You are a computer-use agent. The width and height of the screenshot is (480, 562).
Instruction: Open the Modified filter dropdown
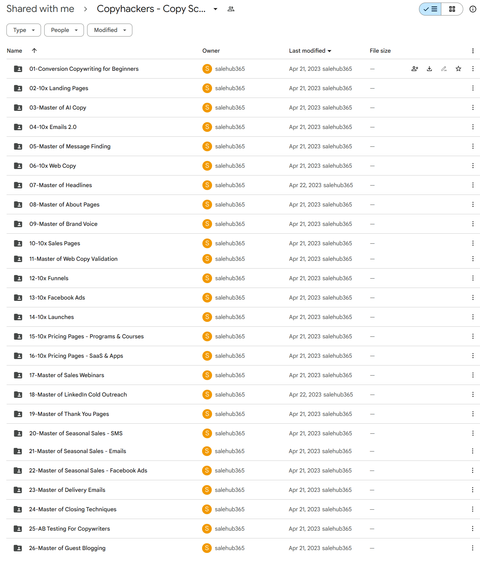click(110, 30)
